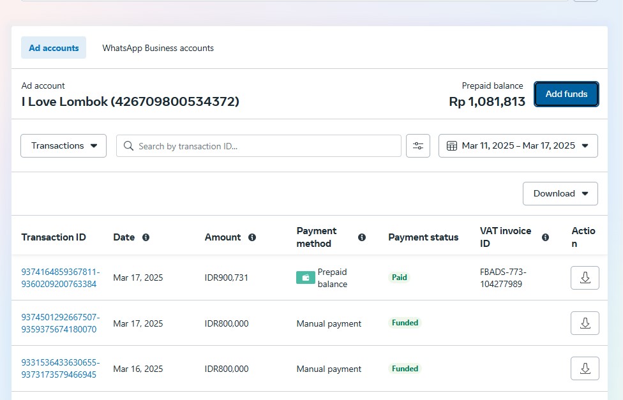Click the info icon beside Amount column

252,237
